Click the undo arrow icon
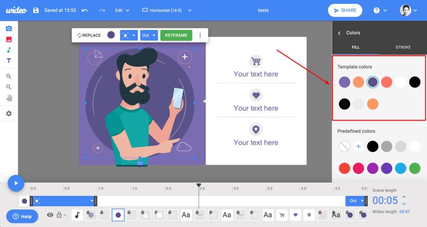This screenshot has width=427, height=227. click(85, 10)
